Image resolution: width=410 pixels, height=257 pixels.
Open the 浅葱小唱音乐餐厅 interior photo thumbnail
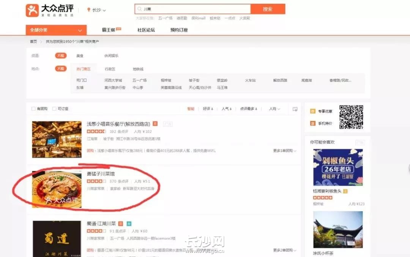tap(57, 139)
